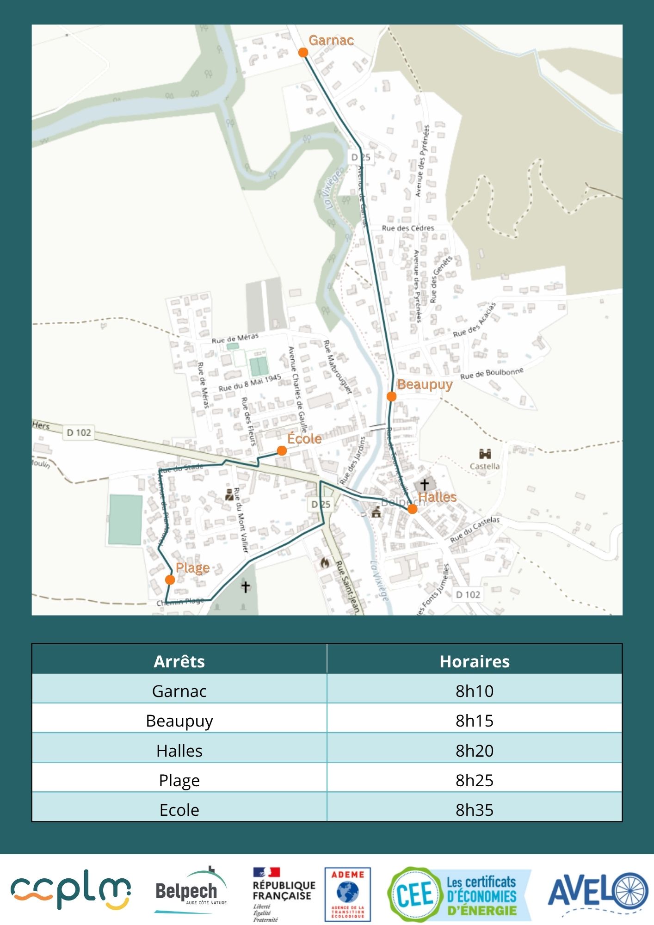Click the Horaires column header
This screenshot has width=654, height=925.
(x=474, y=661)
